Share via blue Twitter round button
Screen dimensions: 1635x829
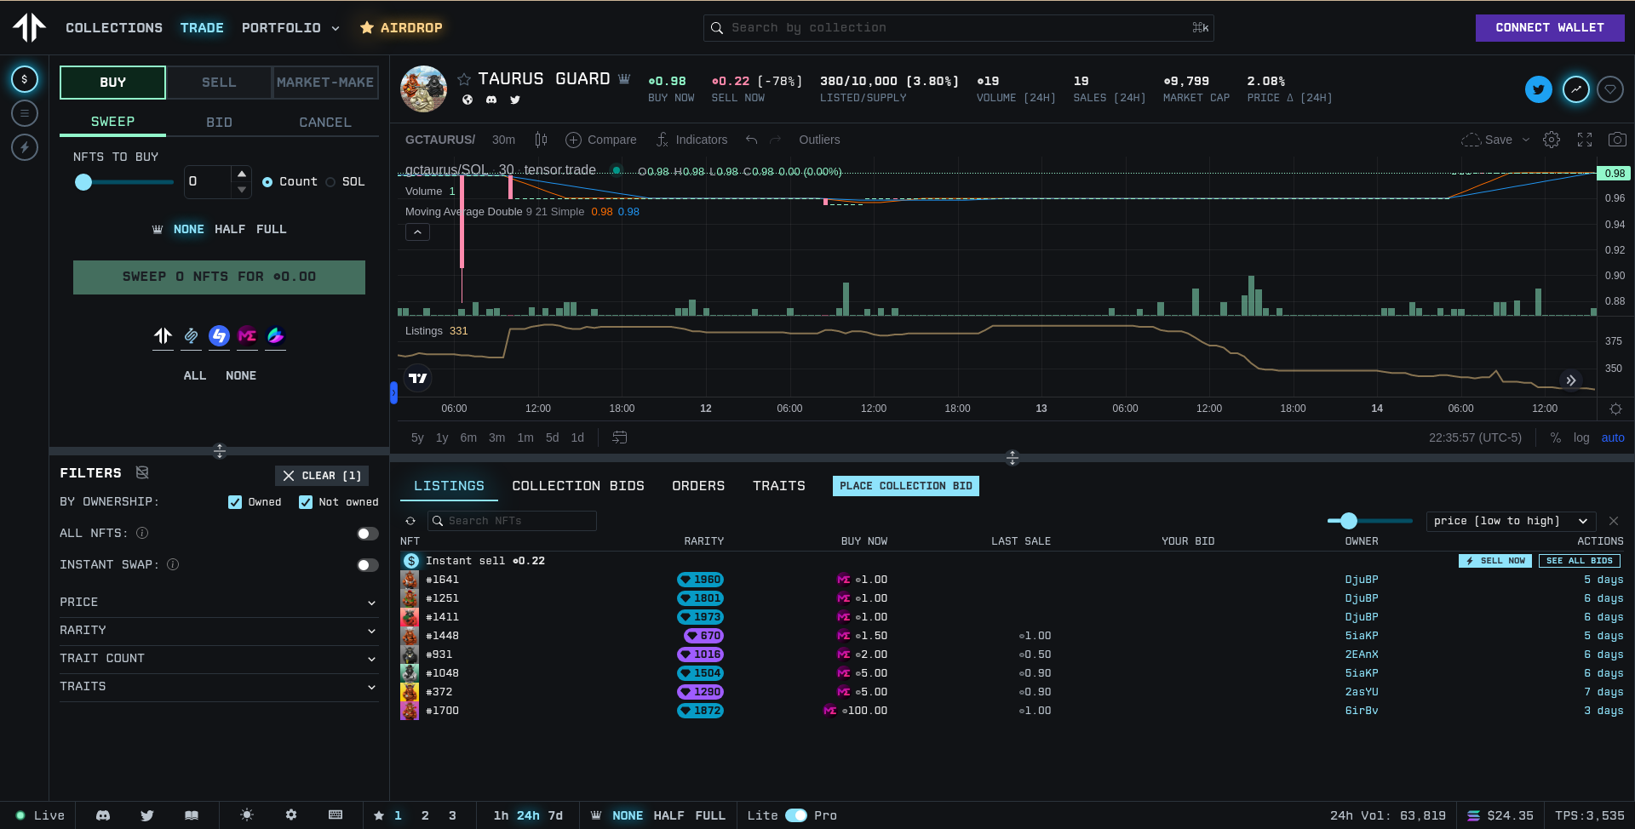(1539, 89)
